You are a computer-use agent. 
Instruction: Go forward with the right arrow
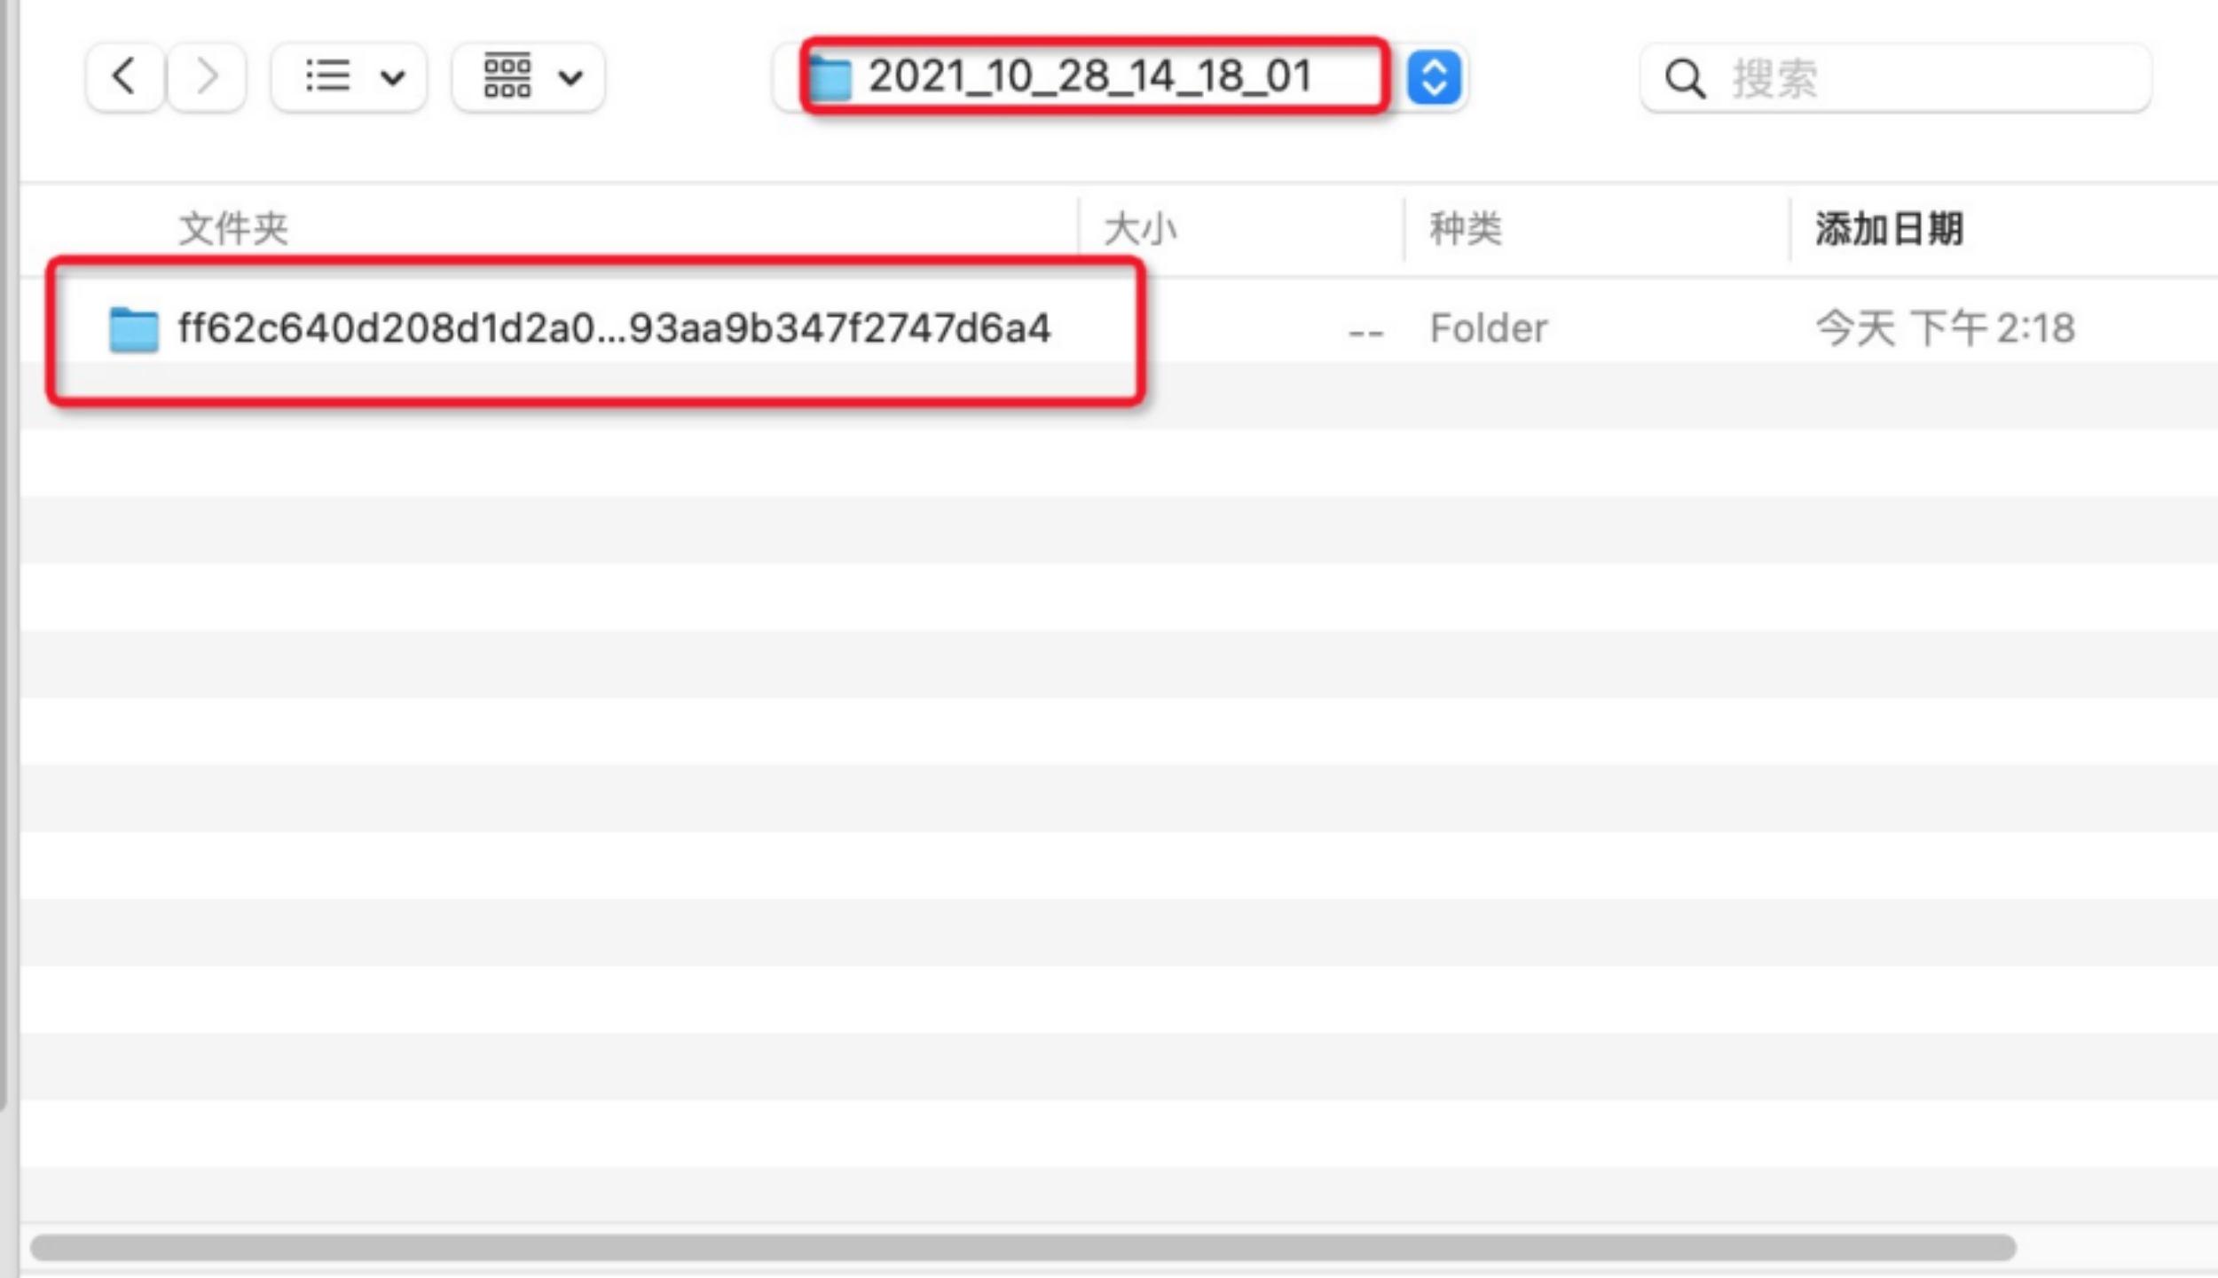pyautogui.click(x=207, y=76)
